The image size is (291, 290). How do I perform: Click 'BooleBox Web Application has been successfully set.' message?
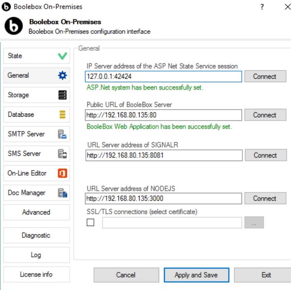159,127
